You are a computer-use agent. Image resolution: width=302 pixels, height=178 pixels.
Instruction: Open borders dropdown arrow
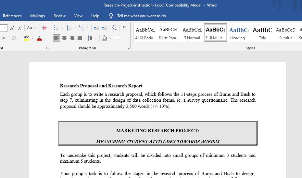pos(123,38)
